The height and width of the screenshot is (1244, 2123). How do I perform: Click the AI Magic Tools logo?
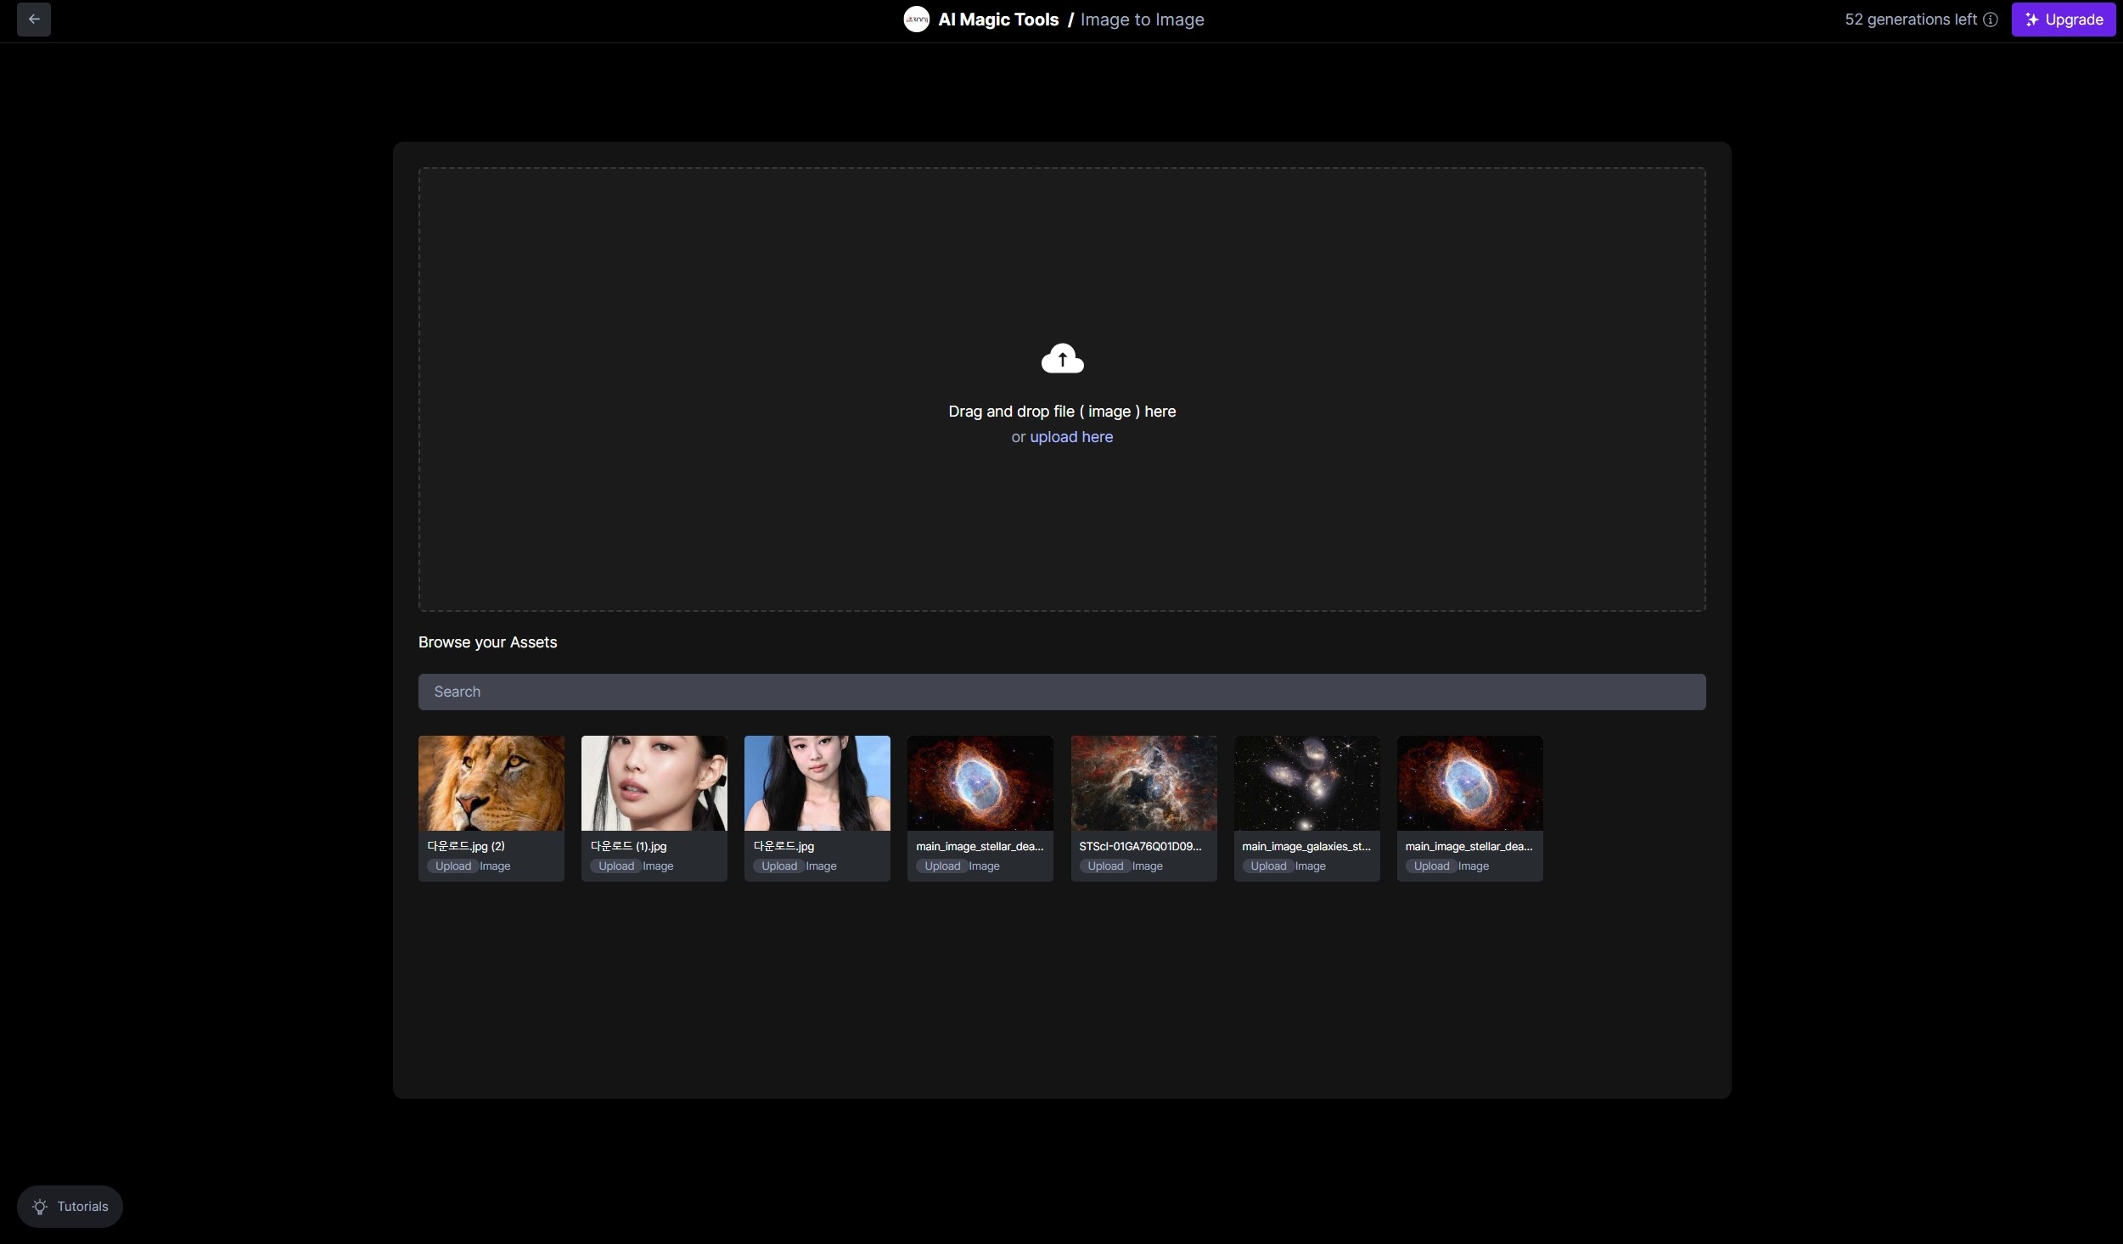point(916,20)
